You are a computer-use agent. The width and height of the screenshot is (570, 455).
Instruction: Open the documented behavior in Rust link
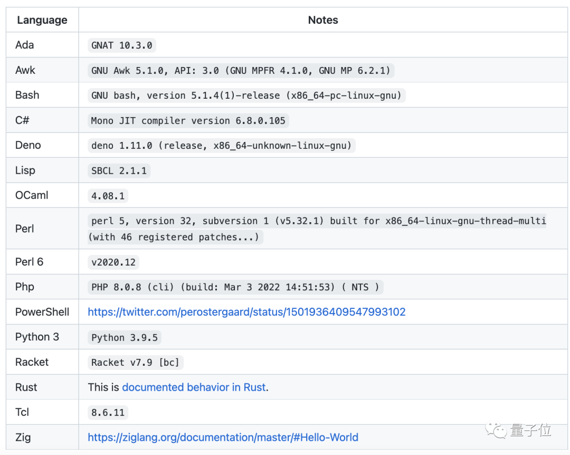pos(194,387)
